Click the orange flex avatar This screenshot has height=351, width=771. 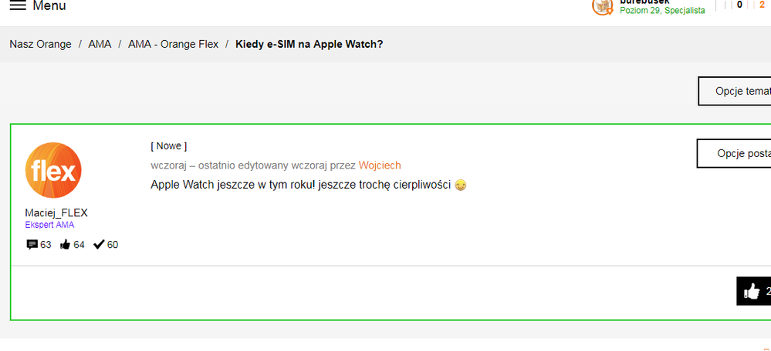point(53,170)
